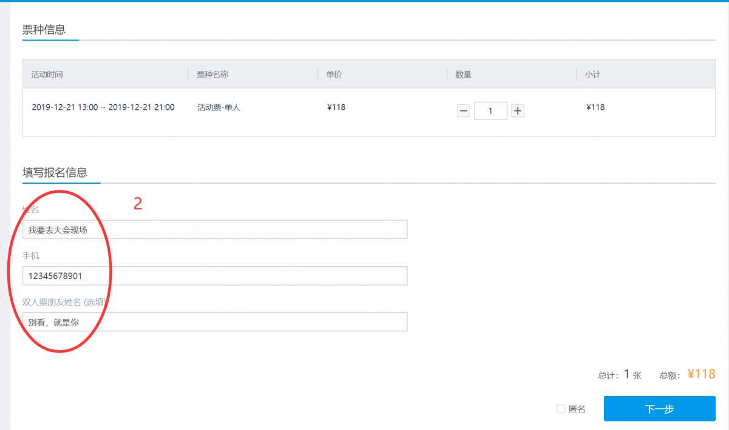This screenshot has height=430, width=729.
Task: Click the 票种信息 section heading
Action: (44, 29)
